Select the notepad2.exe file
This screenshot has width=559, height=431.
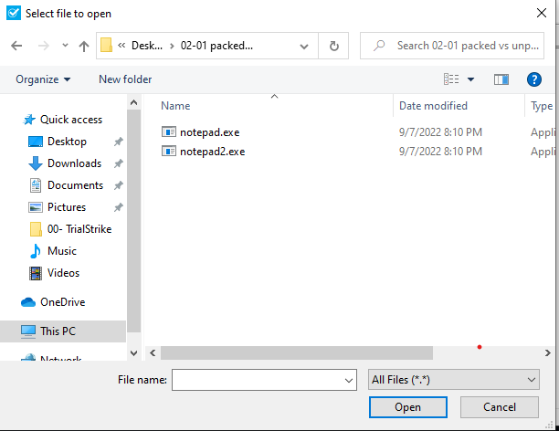pyautogui.click(x=212, y=152)
